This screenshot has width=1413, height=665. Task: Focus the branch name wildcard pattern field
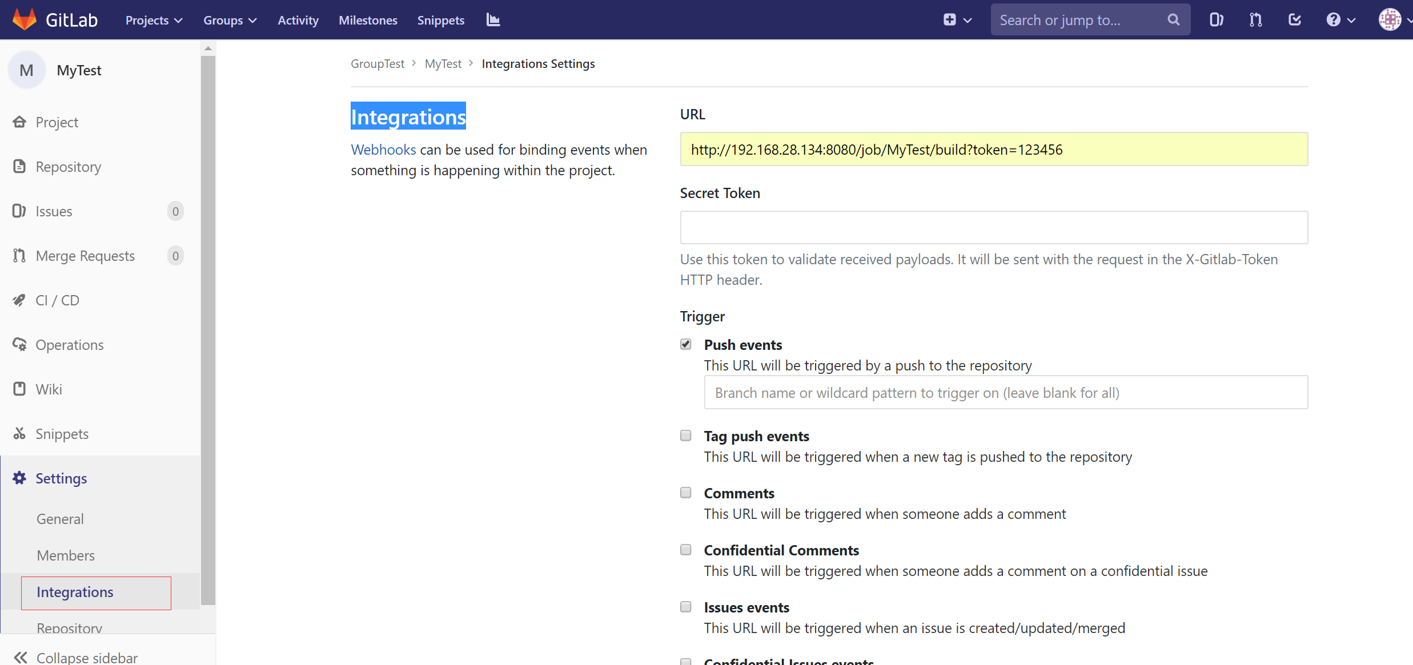[1006, 393]
